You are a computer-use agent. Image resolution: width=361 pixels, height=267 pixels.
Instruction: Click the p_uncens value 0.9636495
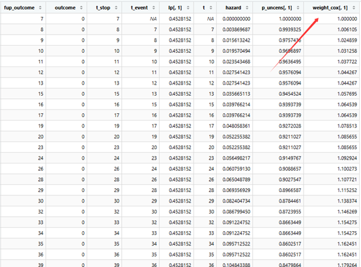[x=290, y=62]
